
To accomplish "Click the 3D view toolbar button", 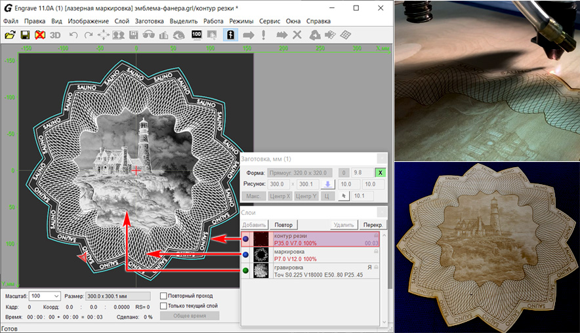I will 56,35.
